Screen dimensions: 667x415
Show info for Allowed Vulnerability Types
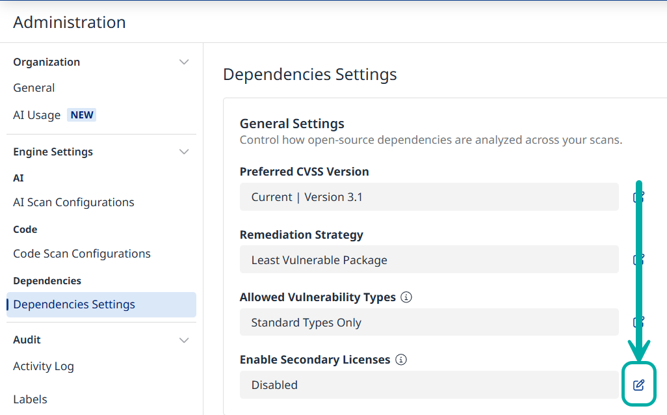tap(406, 297)
